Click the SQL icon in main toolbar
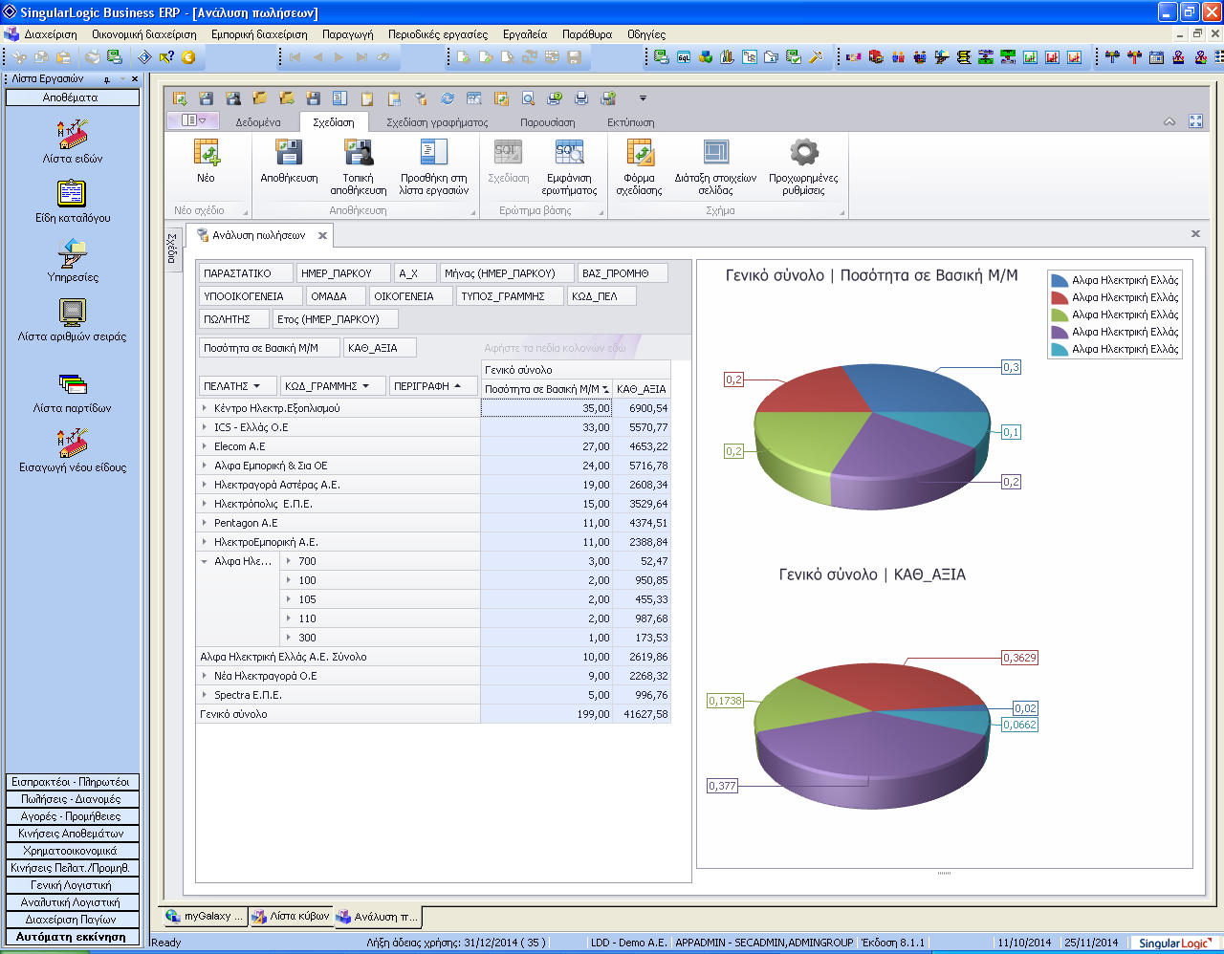 click(x=684, y=57)
